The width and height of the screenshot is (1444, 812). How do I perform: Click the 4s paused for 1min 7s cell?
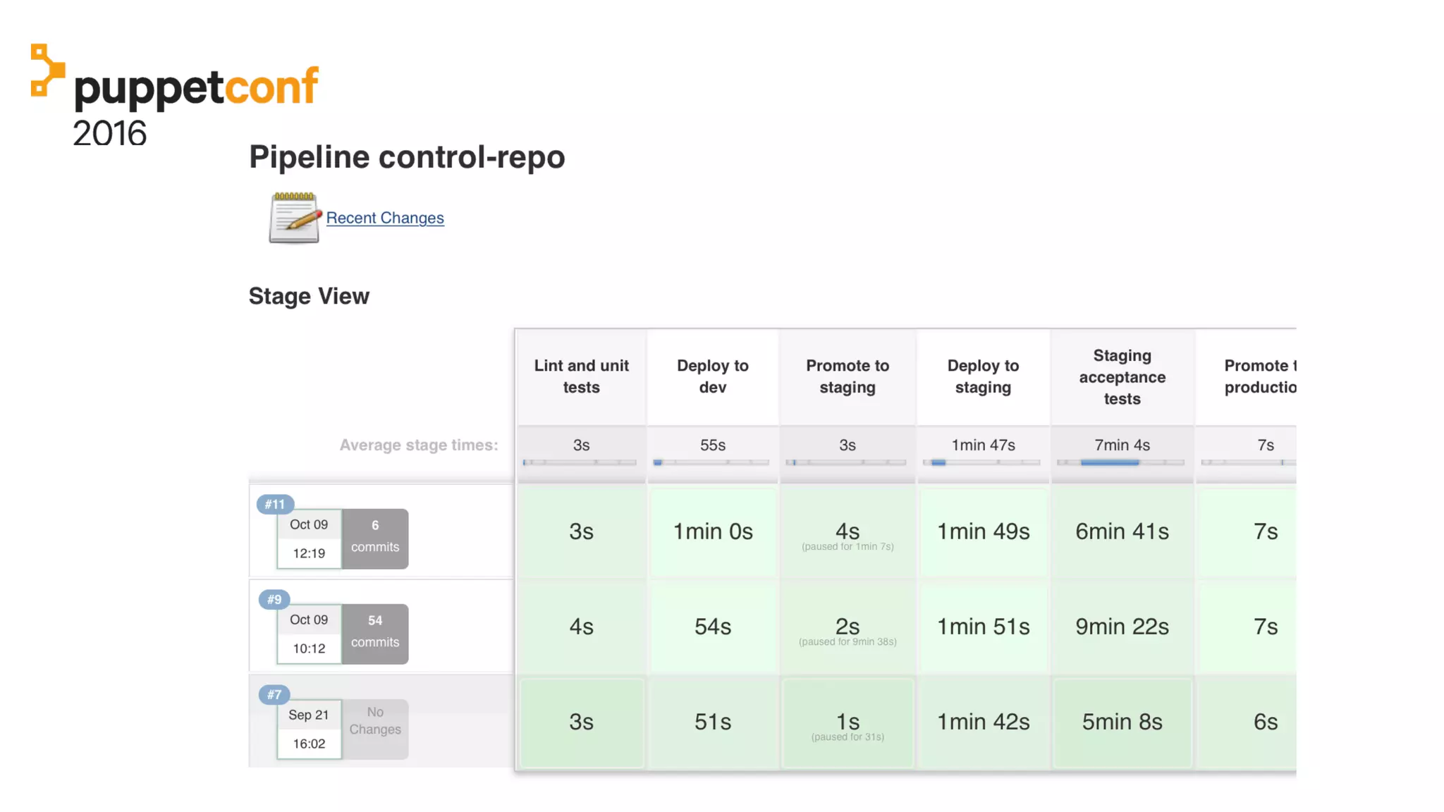coord(848,534)
